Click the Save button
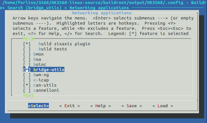 point(131,106)
